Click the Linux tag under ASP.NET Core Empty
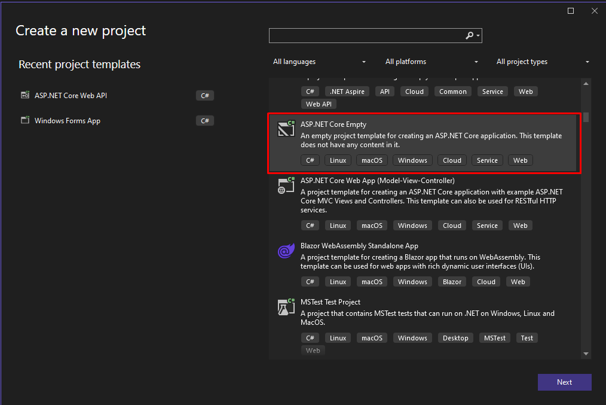Viewport: 606px width, 405px height. coord(338,160)
